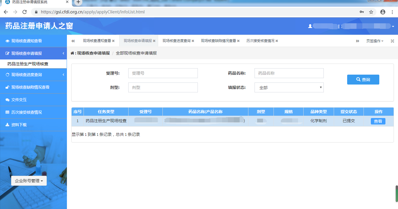The image size is (398, 209).
Task: Open the 企业账号管理 dropdown button
Action: click(x=29, y=181)
